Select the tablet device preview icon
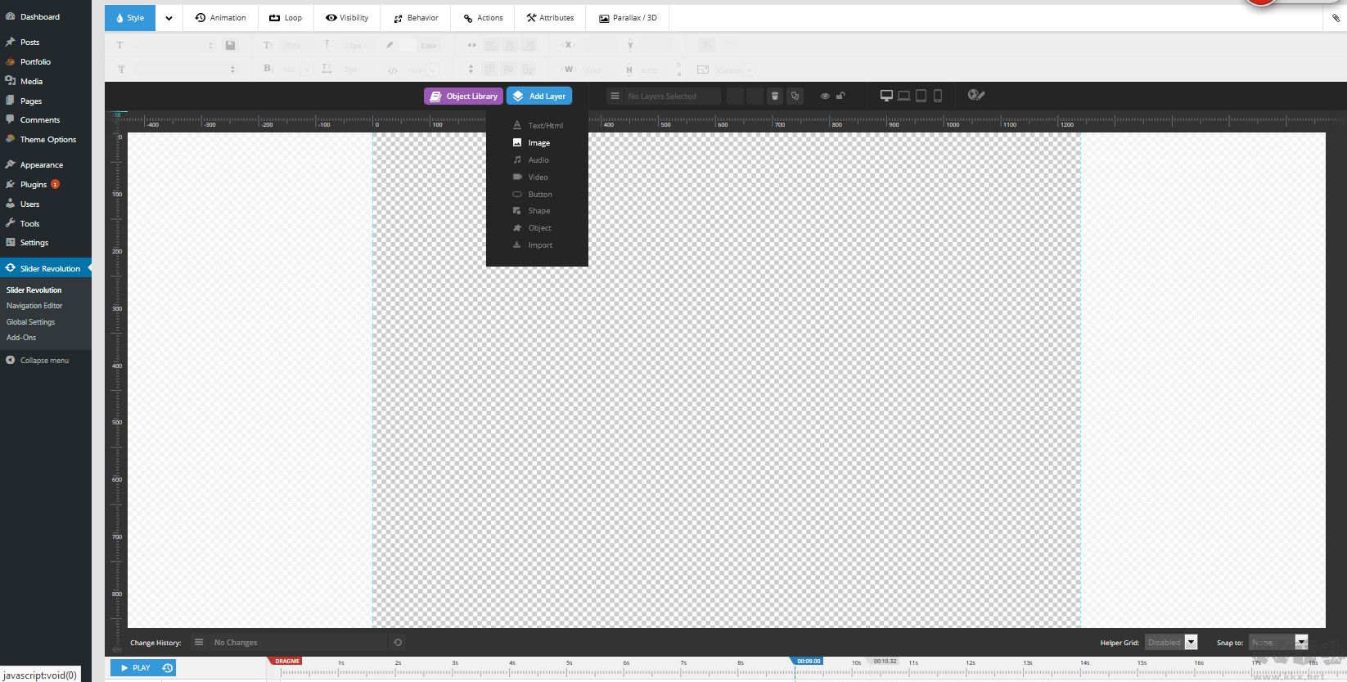The image size is (1347, 682). pyautogui.click(x=921, y=96)
